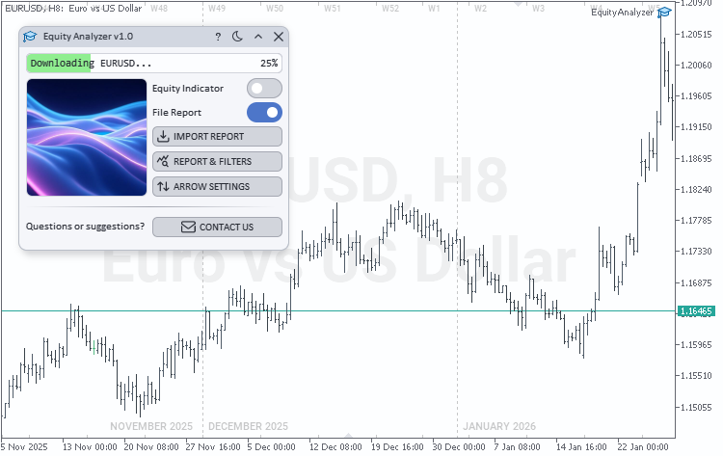This screenshot has width=723, height=456.
Task: Click the Equity Analyzer graduation cap logo
Action: (x=30, y=37)
